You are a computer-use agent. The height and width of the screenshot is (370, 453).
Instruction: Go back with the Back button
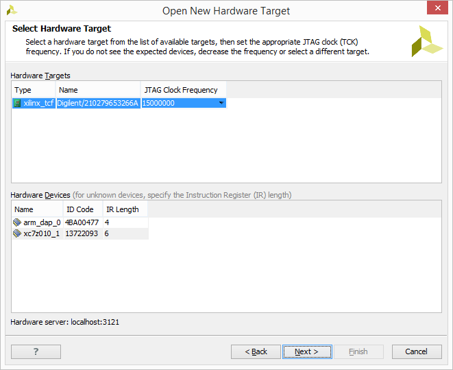(x=256, y=351)
